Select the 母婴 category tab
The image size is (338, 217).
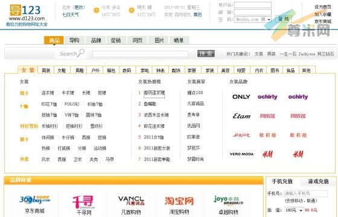click(241, 70)
